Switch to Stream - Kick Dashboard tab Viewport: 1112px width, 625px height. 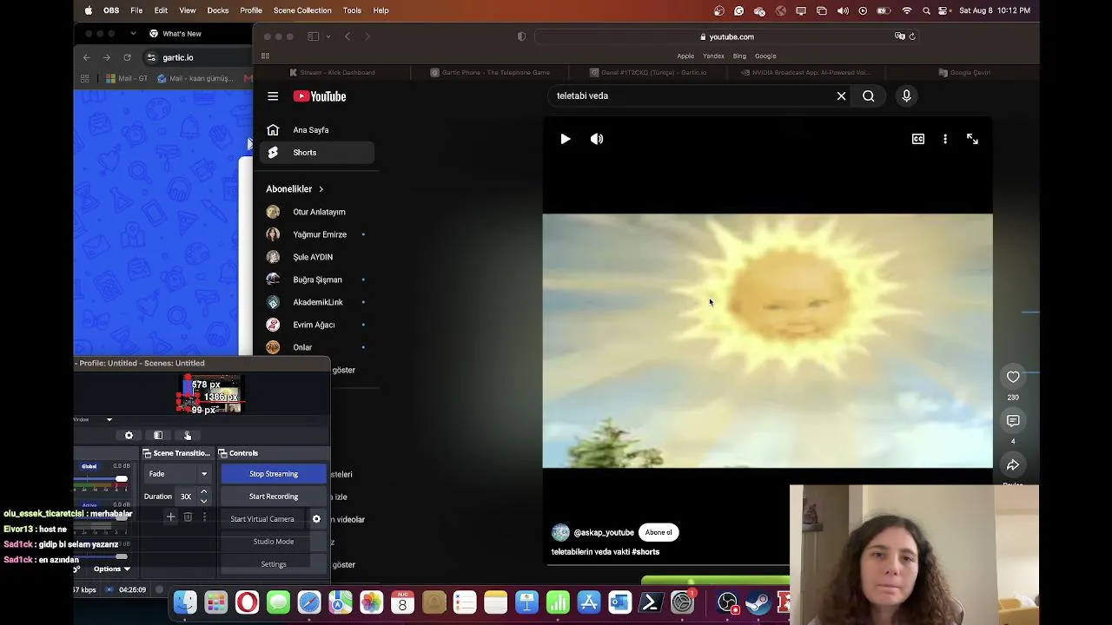[x=333, y=73]
